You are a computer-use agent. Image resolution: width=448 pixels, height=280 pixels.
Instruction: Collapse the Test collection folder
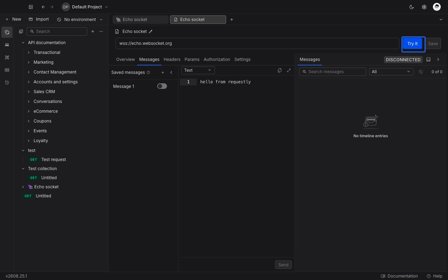tap(23, 169)
